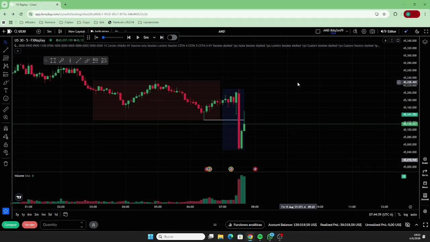Lock all drawing tools
430x242 pixels.
click(5, 145)
